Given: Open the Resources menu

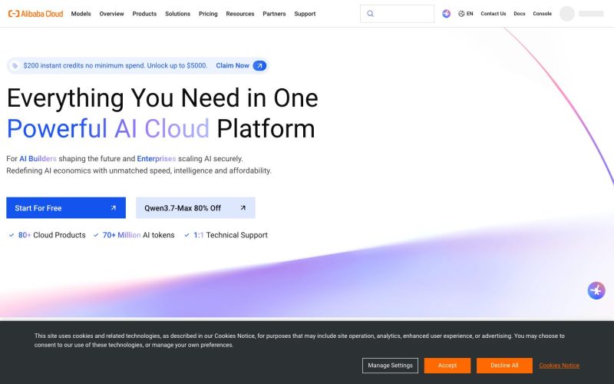Looking at the screenshot, I should tap(240, 14).
